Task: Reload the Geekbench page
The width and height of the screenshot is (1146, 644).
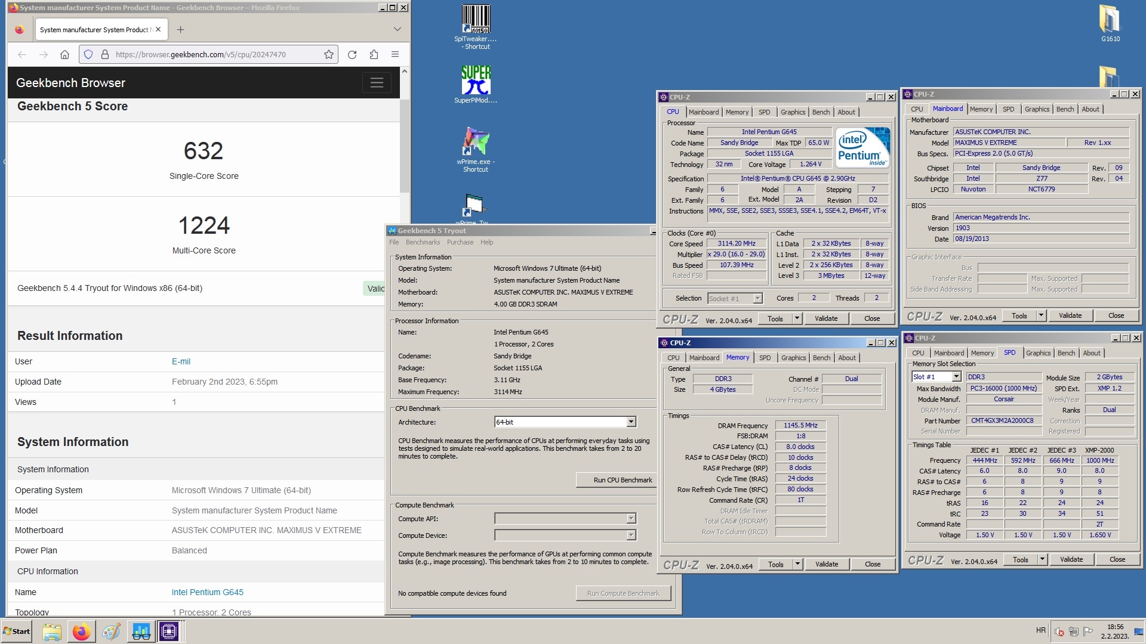Action: (352, 54)
